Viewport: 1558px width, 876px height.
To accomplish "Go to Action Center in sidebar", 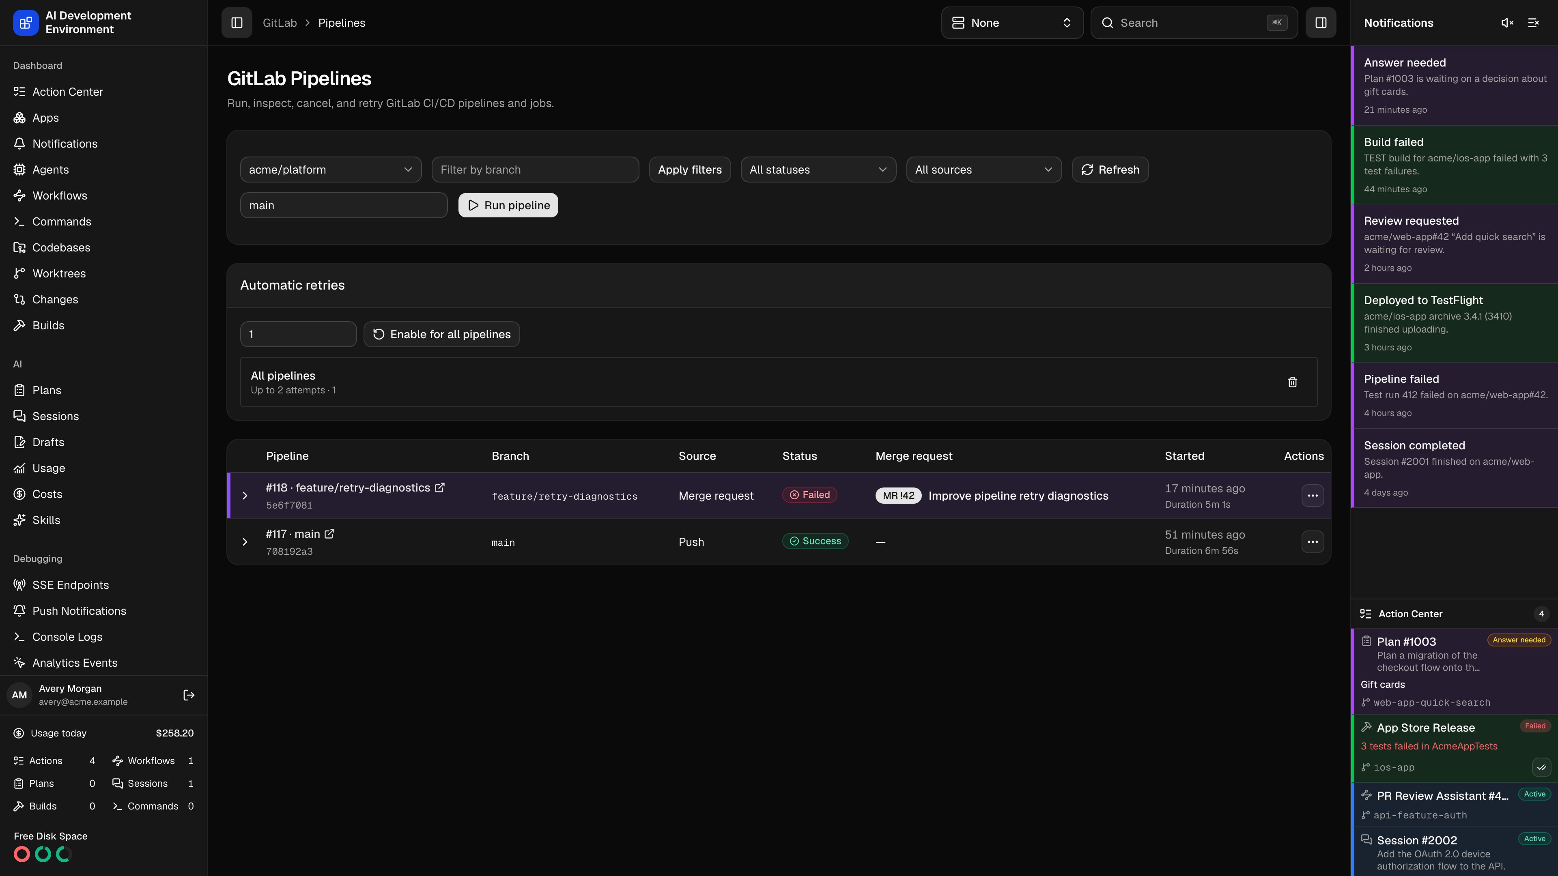I will coord(103,91).
